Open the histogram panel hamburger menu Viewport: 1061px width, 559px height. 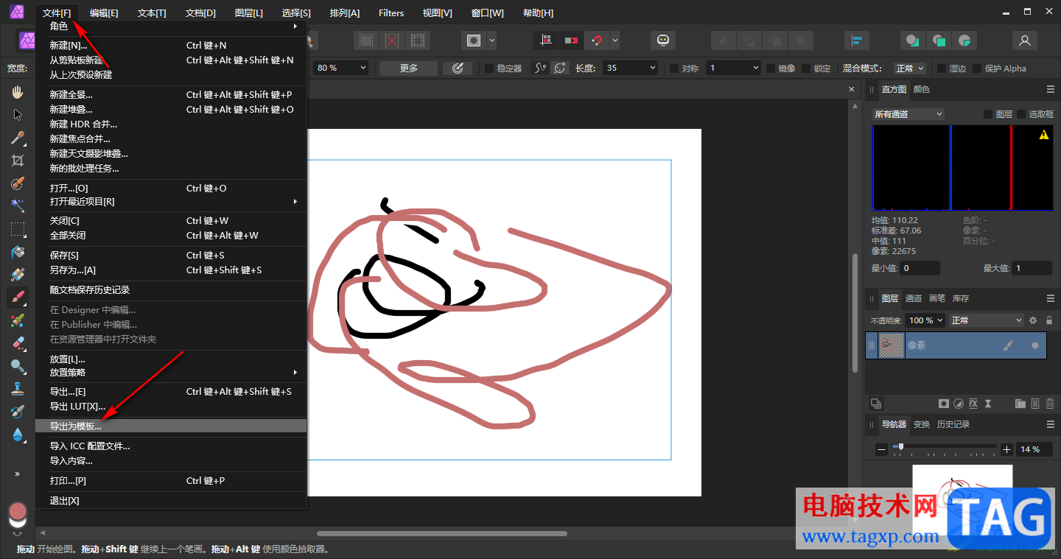pos(1051,90)
